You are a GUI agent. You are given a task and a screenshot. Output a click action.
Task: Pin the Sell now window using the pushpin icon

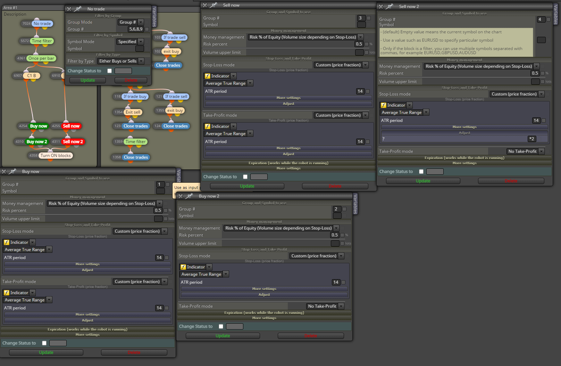click(213, 5)
